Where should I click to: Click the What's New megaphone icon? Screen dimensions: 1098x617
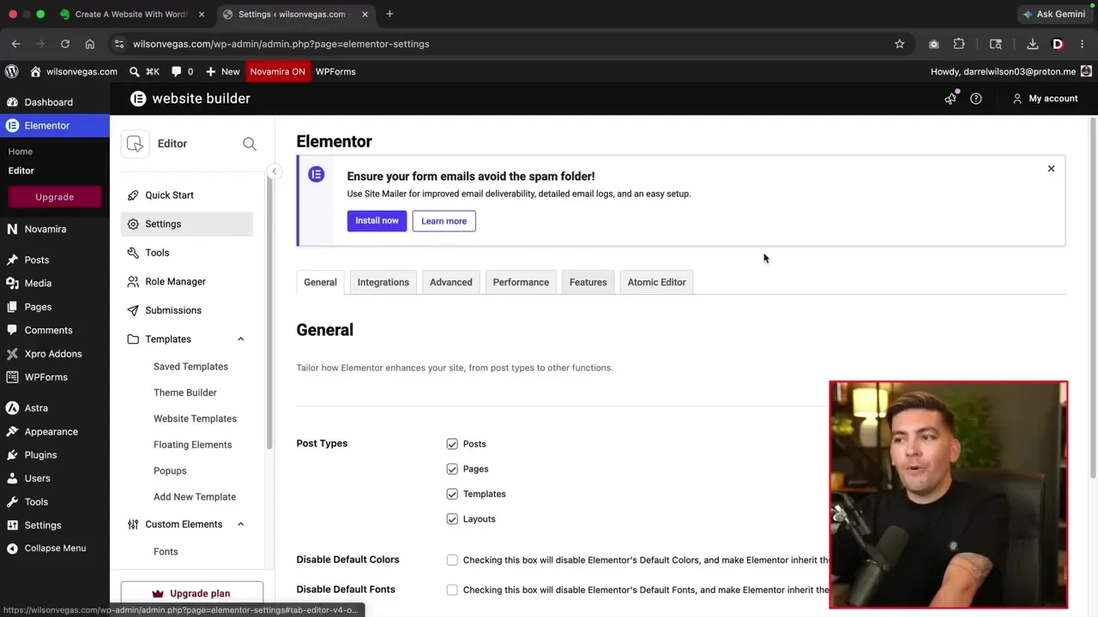[950, 99]
